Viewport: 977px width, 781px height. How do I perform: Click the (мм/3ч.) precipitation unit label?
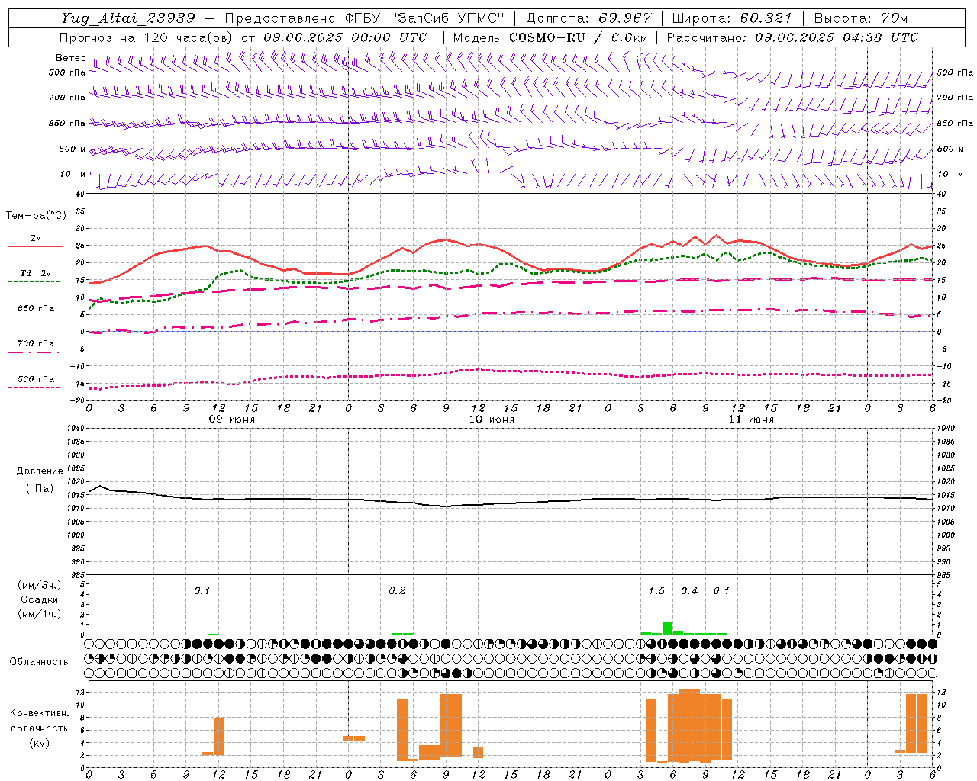(x=40, y=585)
